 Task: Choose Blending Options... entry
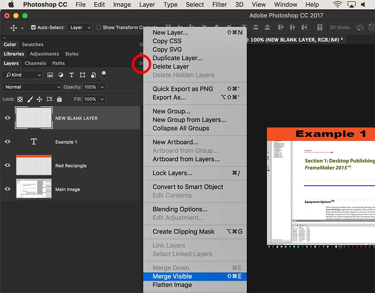tap(195, 209)
